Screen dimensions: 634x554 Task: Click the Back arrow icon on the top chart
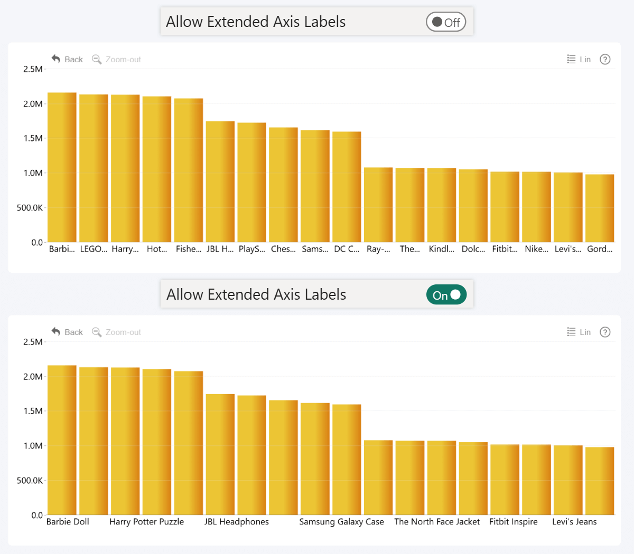coord(55,59)
